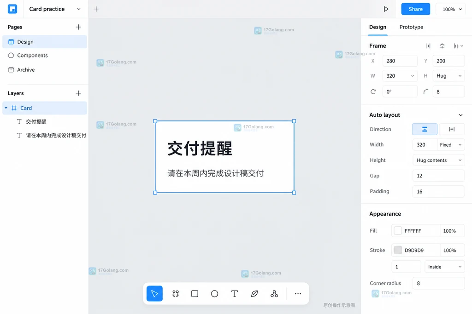Viewport: 472px width, 314px height.
Task: Click the top-right selection handle of Card
Action: pyautogui.click(x=294, y=121)
